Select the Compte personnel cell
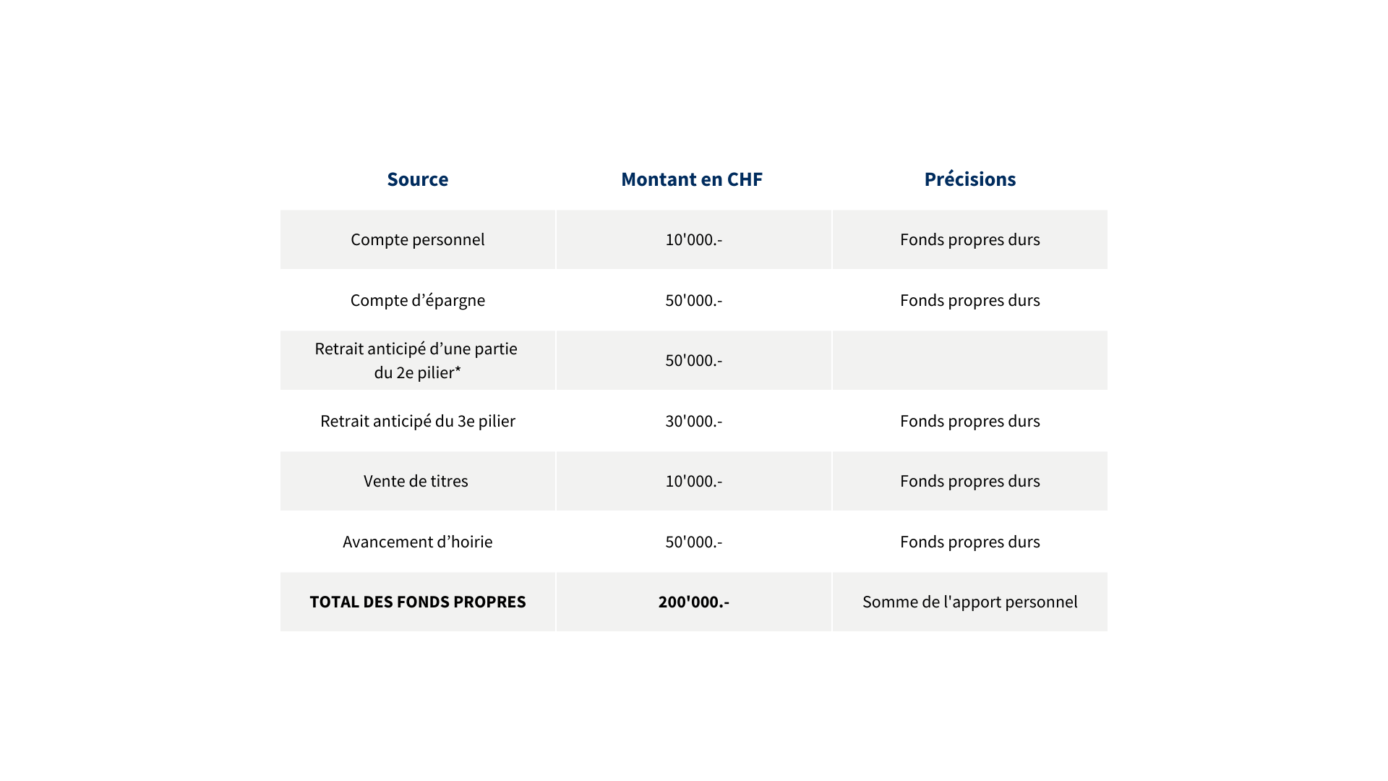The height and width of the screenshot is (781, 1388). [417, 239]
